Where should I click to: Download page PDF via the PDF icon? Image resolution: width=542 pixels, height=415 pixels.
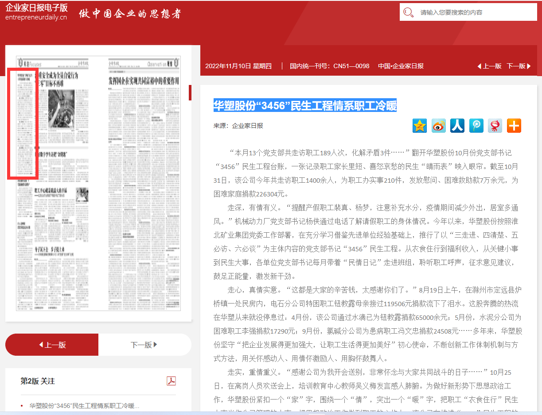click(x=171, y=381)
